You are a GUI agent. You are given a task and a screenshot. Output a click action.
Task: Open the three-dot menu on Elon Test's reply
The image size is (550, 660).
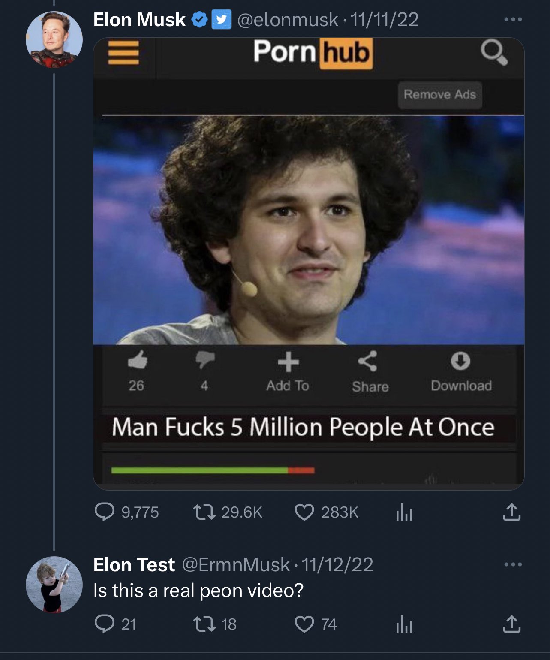pyautogui.click(x=513, y=564)
